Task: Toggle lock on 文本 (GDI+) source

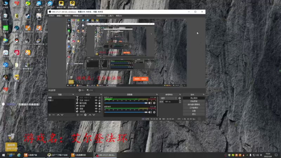Action: click(99, 100)
